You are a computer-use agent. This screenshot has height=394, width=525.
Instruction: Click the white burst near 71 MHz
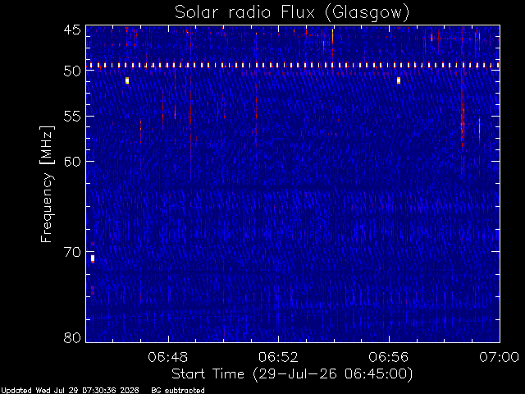pos(93,259)
